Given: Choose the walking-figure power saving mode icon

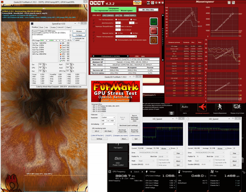Looking at the screenshot, I should point(220,107).
